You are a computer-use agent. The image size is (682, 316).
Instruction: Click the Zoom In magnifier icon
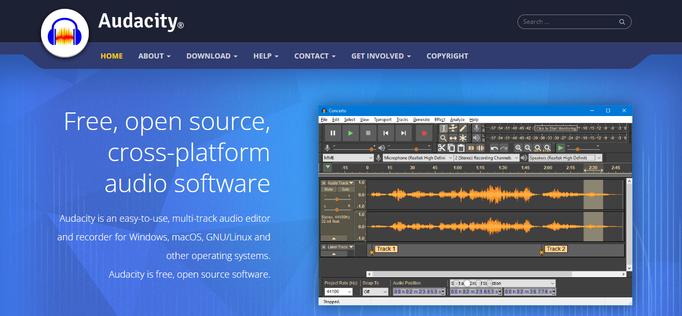(x=518, y=148)
